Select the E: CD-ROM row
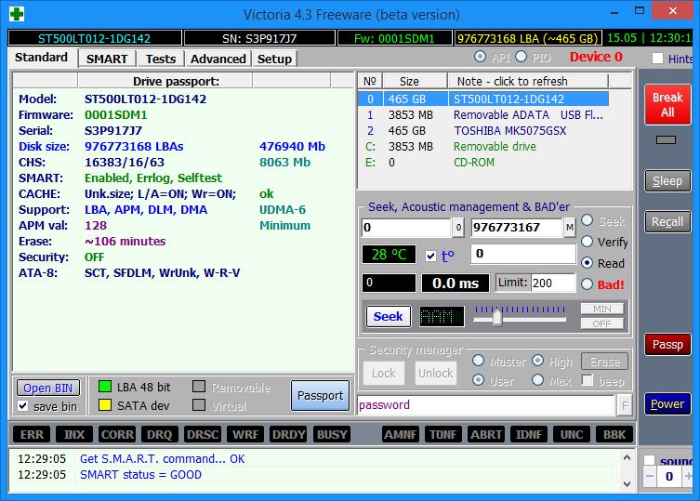This screenshot has width=700, height=501. pyautogui.click(x=483, y=162)
